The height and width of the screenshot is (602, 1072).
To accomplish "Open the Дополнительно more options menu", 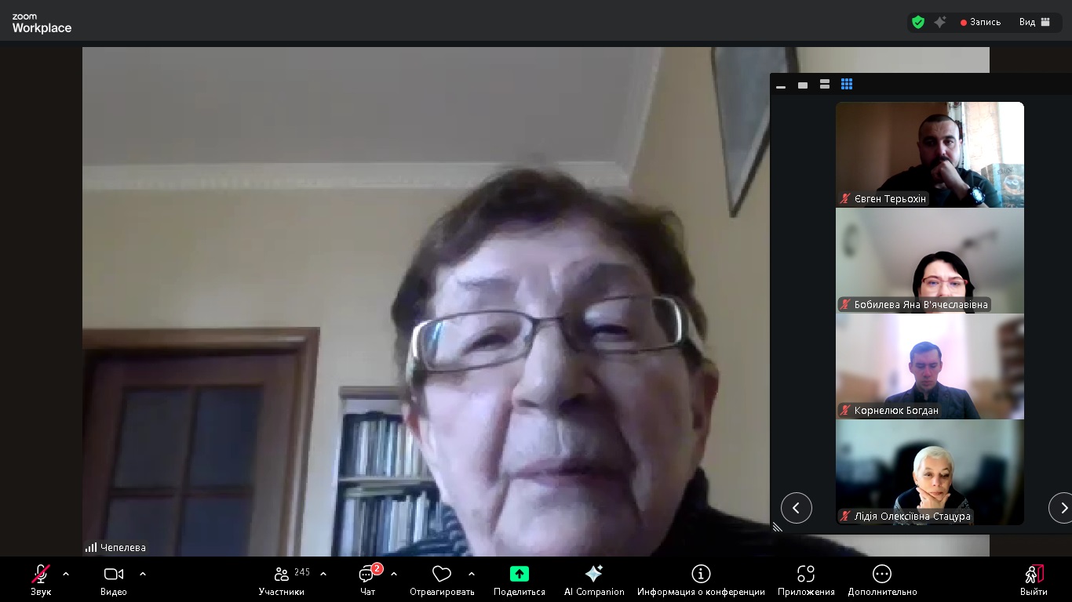I will click(882, 578).
